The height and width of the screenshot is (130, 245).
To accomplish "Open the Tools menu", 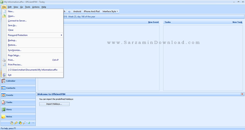I will coord(27,7).
